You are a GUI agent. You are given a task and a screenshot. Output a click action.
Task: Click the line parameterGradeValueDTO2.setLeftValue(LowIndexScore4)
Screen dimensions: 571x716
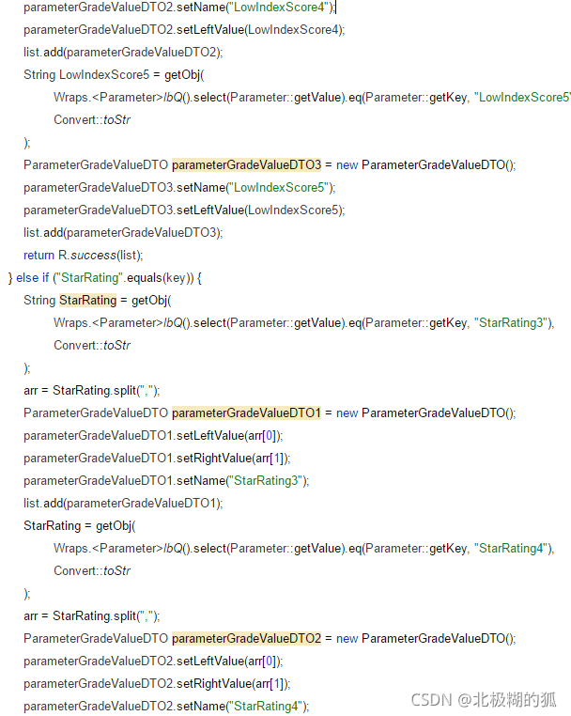(x=184, y=30)
